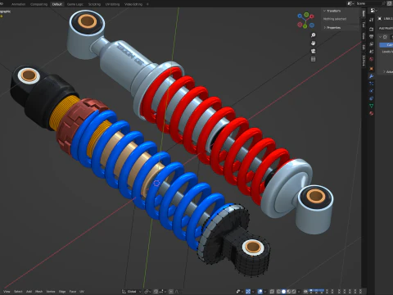This screenshot has height=295, width=393.
Task: Toggle viewport gizmos button
Action: tap(248, 292)
